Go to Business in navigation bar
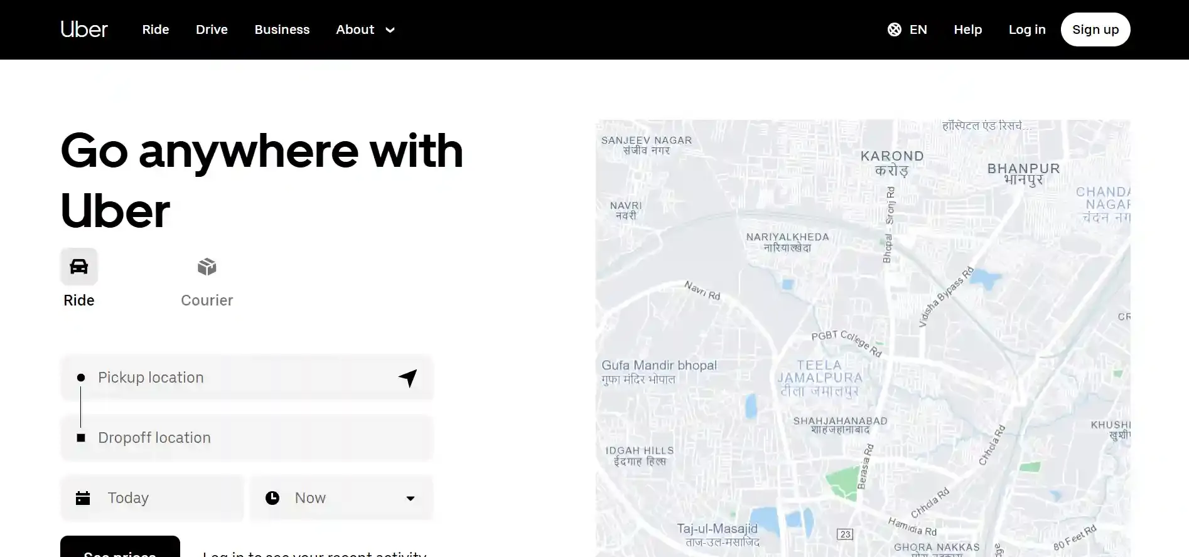This screenshot has width=1189, height=557. 282,29
